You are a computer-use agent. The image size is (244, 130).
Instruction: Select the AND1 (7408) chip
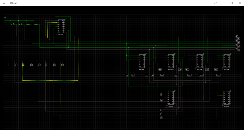coord(171,61)
